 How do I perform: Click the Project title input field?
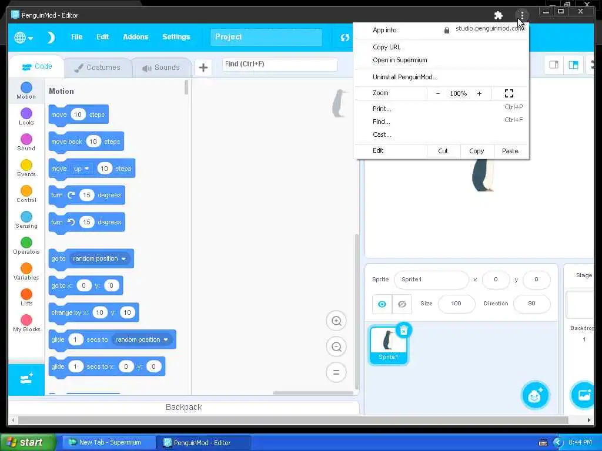click(x=266, y=37)
